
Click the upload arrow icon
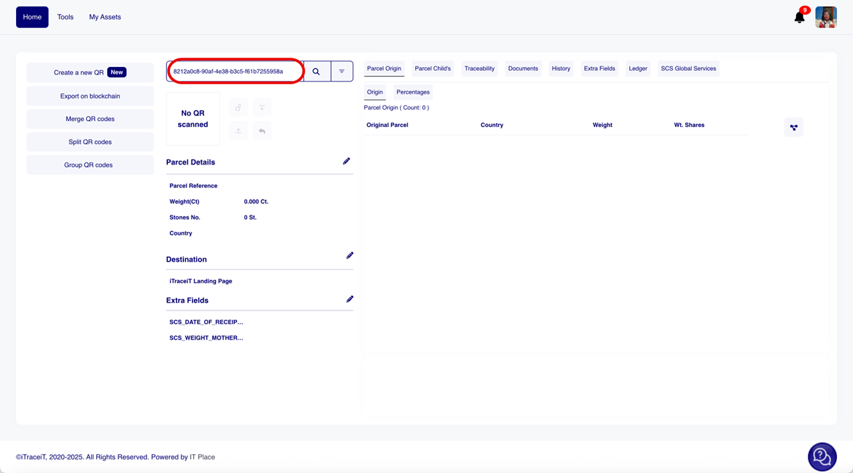[238, 131]
